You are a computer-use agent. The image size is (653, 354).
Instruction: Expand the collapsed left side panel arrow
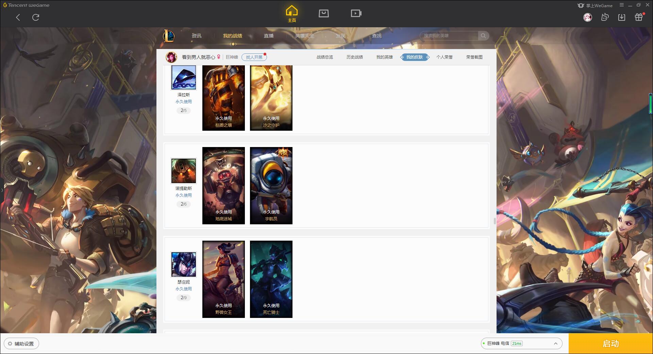(x=2, y=190)
